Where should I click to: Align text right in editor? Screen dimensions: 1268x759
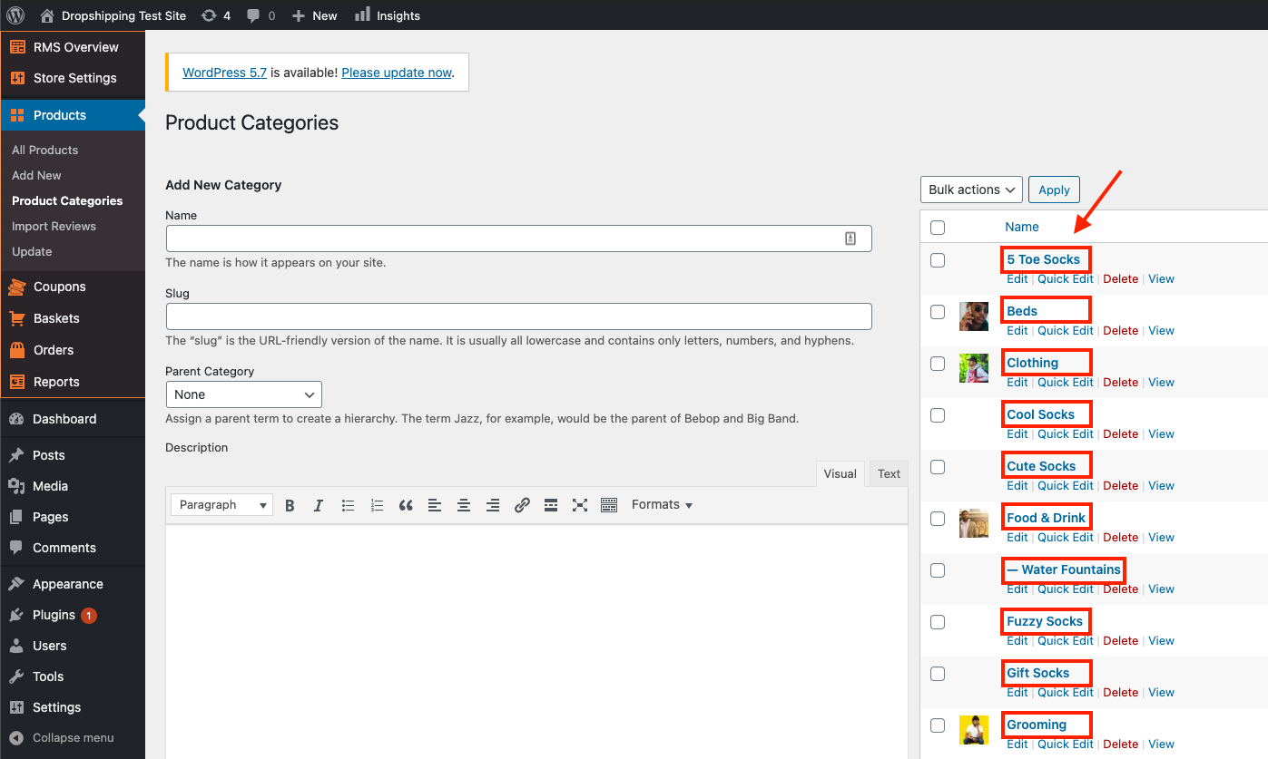[493, 505]
